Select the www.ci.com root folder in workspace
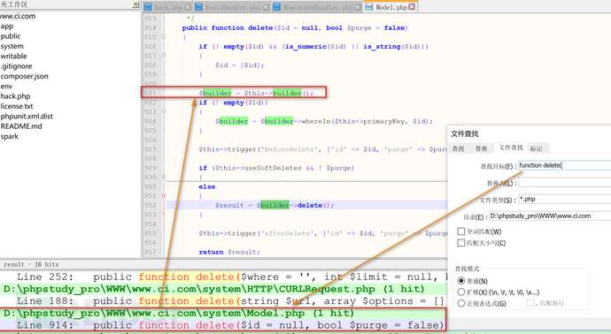This screenshot has height=334, width=611. pos(18,16)
